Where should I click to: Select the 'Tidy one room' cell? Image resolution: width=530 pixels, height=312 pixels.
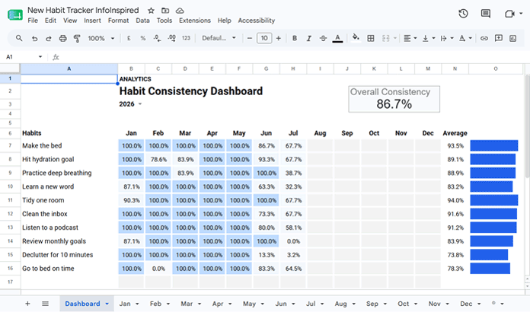(69, 200)
